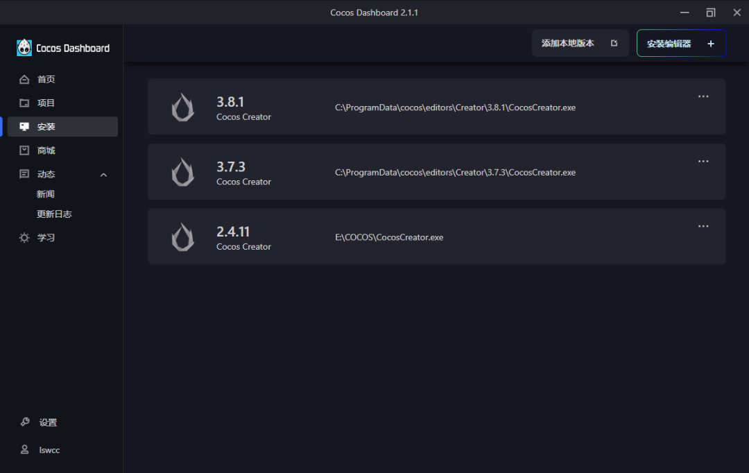Click the news icon beside 动态

click(x=24, y=174)
